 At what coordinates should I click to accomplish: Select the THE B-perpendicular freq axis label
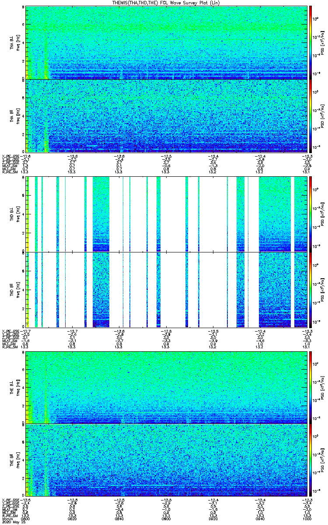[x=19, y=387]
